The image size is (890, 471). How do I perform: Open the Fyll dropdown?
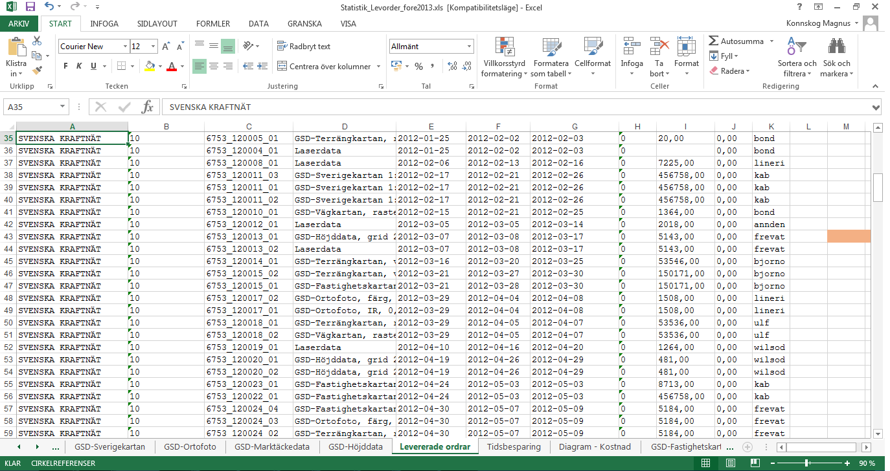pos(724,56)
